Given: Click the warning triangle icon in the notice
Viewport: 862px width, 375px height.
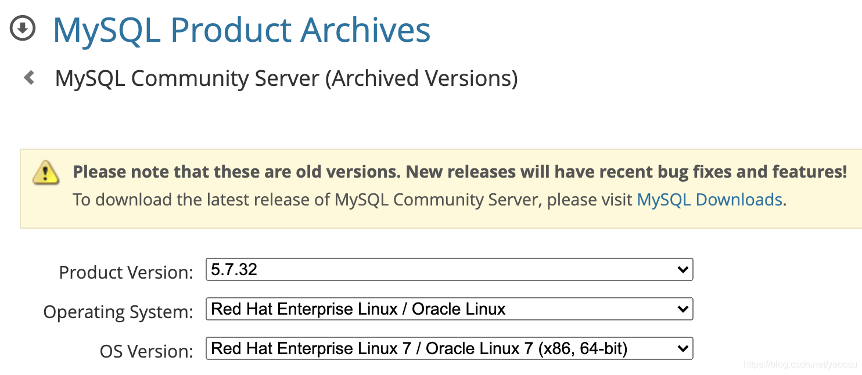Looking at the screenshot, I should (x=46, y=173).
